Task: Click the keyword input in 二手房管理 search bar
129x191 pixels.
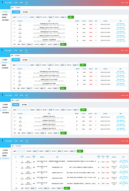Action: click(23, 17)
